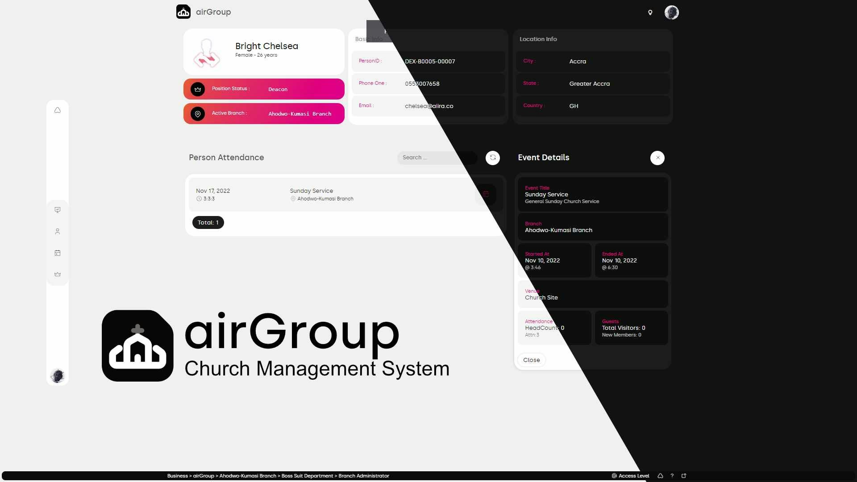The width and height of the screenshot is (857, 482).
Task: Click the Total: 1 badge
Action: [208, 222]
